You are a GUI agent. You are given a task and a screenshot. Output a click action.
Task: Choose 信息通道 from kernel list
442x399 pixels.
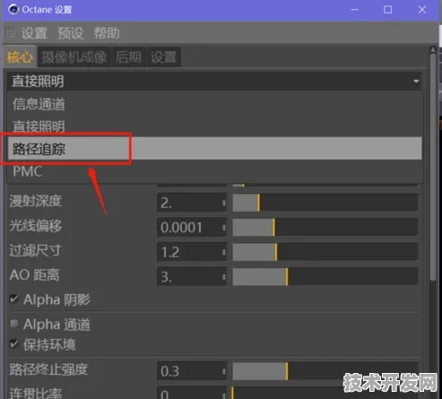point(214,104)
